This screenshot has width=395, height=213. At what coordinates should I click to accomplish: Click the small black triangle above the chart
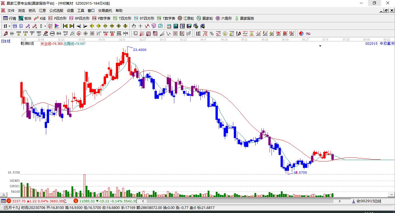320,46
